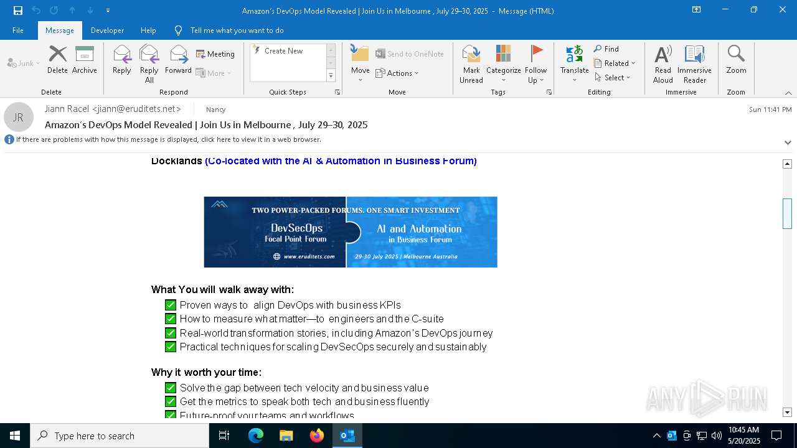The image size is (797, 448).
Task: Open the Help ribbon tab
Action: (148, 30)
